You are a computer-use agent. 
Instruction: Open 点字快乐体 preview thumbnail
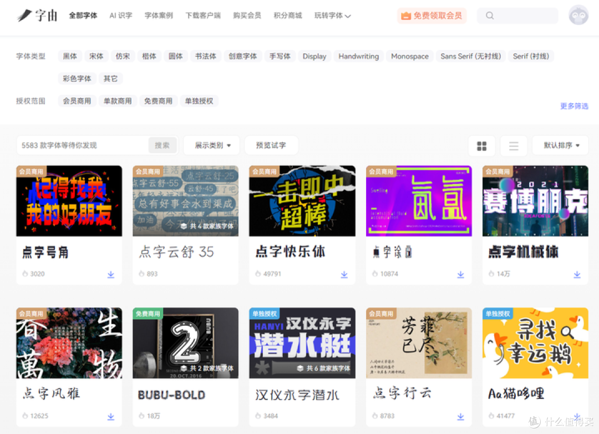click(x=302, y=201)
